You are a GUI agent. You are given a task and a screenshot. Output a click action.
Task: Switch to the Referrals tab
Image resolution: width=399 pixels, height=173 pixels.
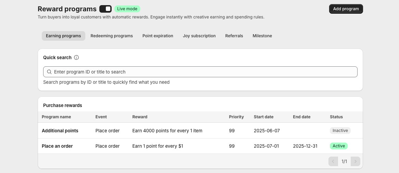tap(234, 36)
